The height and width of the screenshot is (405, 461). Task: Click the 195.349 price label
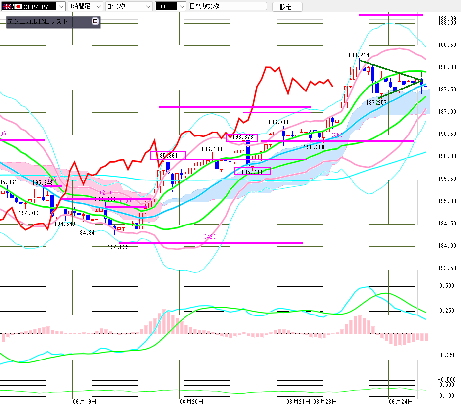tap(43, 183)
